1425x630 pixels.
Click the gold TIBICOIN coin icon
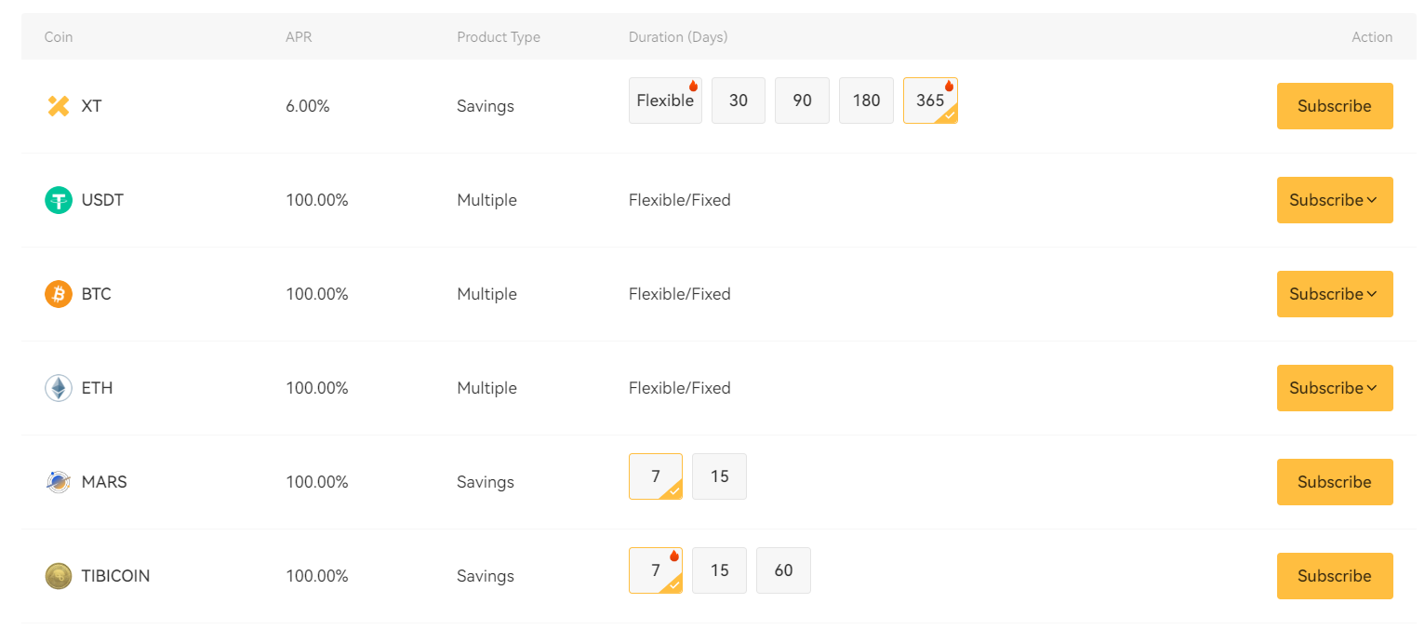pyautogui.click(x=59, y=576)
